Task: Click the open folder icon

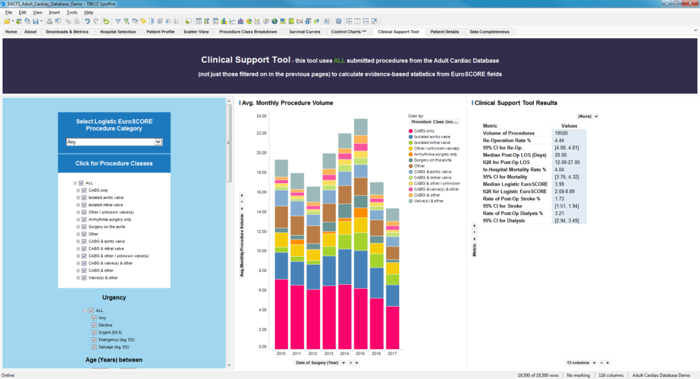Action: tap(7, 21)
